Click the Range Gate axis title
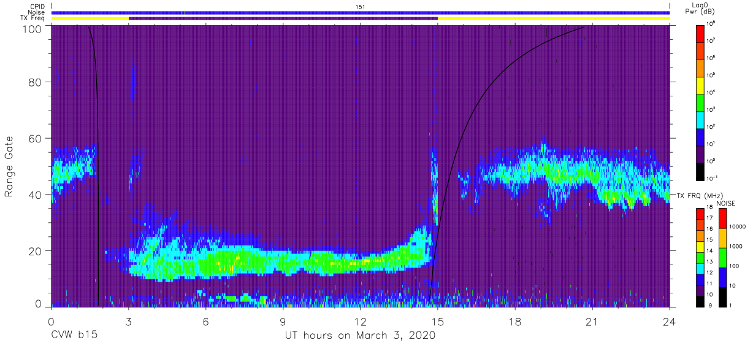 point(9,168)
